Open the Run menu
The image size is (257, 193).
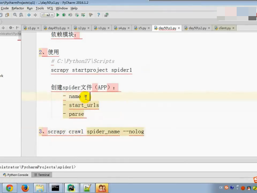click(x=30, y=8)
